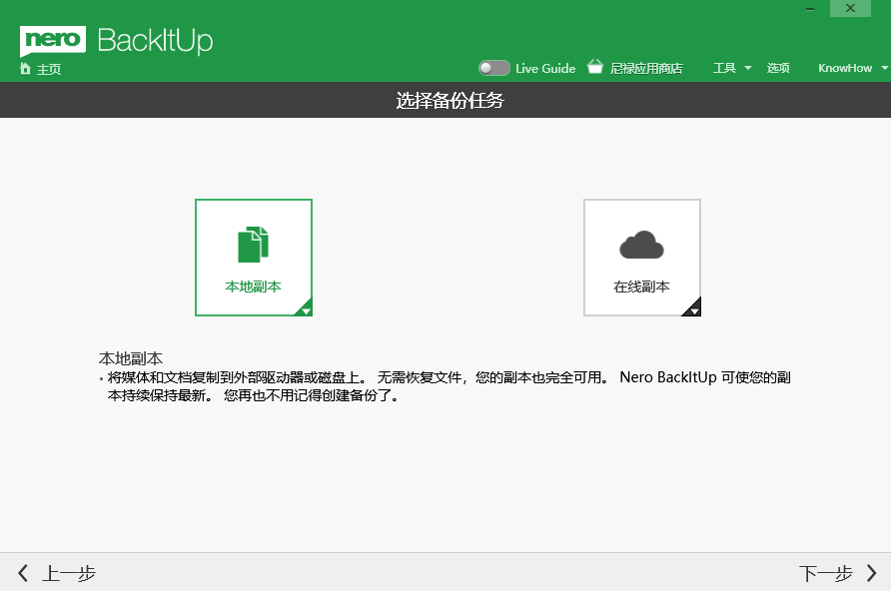Click the Nero logo

(x=52, y=41)
